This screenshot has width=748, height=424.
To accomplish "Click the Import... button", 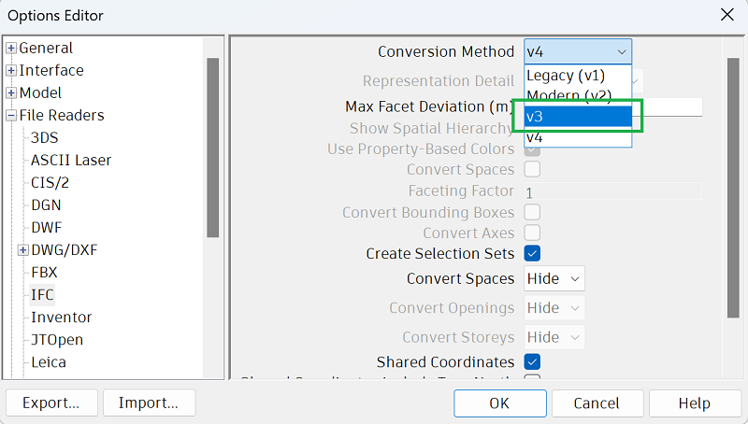I will pos(149,403).
